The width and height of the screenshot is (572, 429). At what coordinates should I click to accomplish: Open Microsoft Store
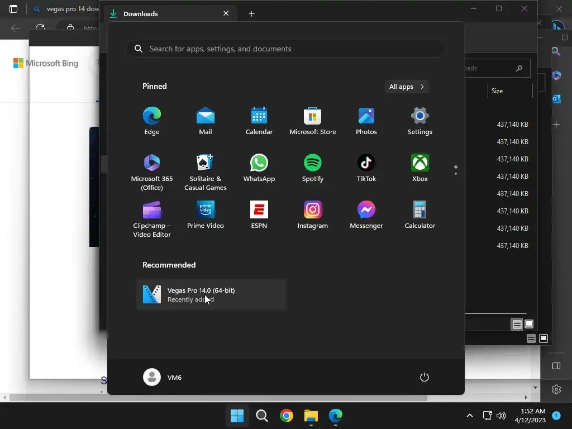313,121
